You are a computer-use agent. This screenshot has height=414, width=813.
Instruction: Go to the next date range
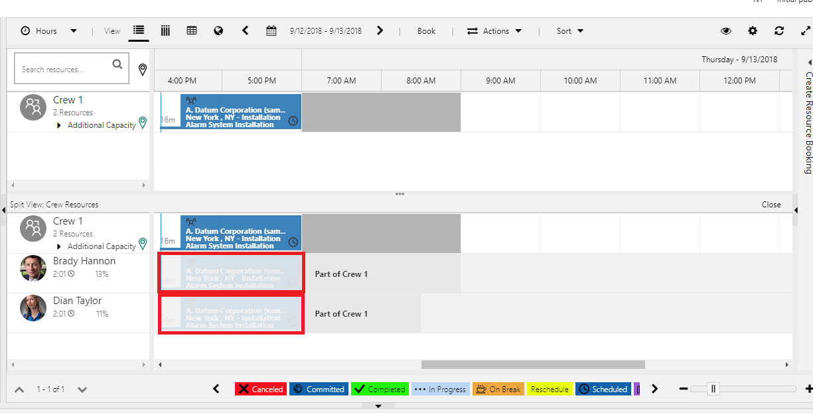pyautogui.click(x=380, y=30)
